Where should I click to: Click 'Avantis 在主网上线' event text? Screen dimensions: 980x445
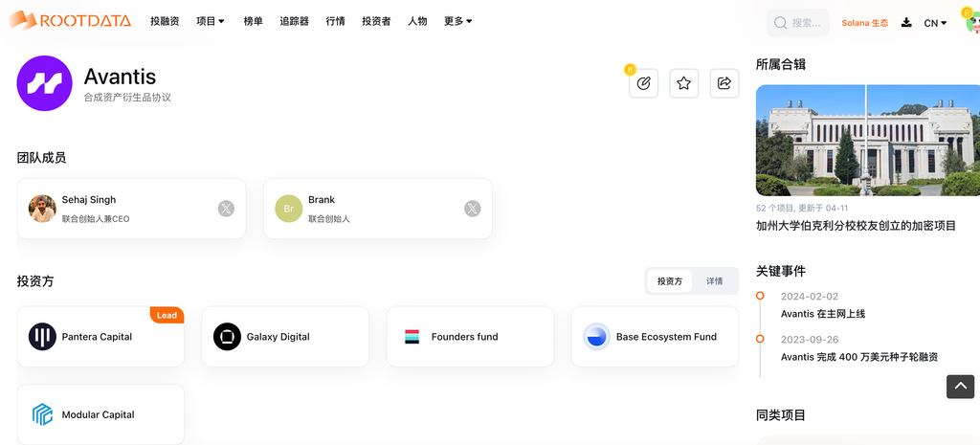tap(823, 314)
